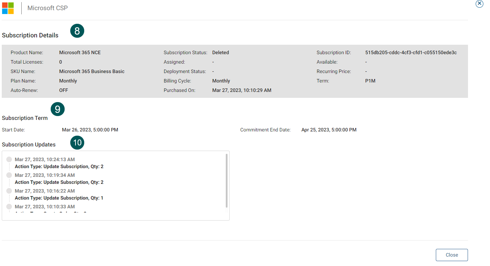Viewport: 490px width, 266px height.
Task: Click the 'Deleted' subscription status value
Action: 221,52
